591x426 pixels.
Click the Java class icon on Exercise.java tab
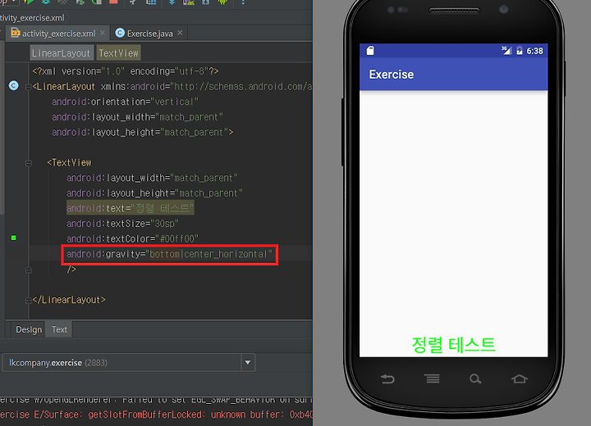click(x=120, y=33)
